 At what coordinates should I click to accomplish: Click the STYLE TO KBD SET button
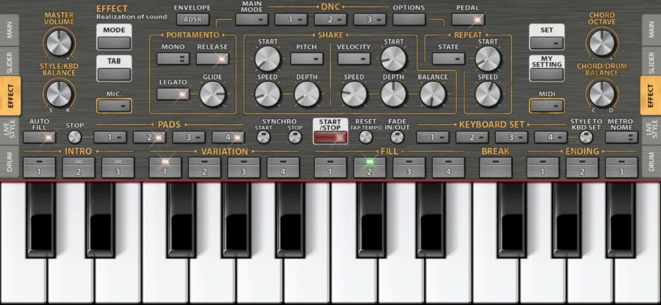point(586,137)
